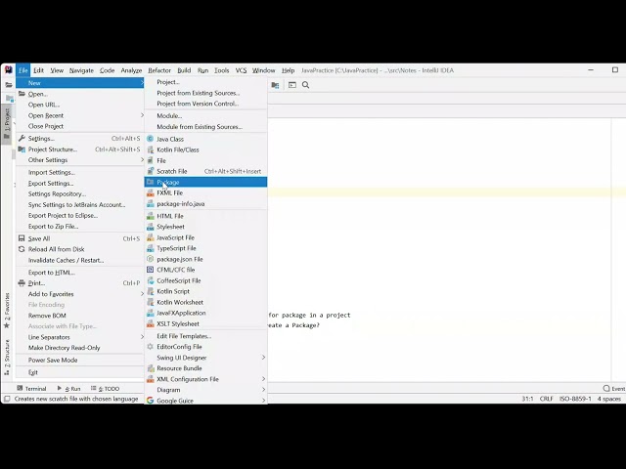This screenshot has height=469, width=626.
Task: Click the status bar tool windows toggle icon
Action: tap(7, 399)
